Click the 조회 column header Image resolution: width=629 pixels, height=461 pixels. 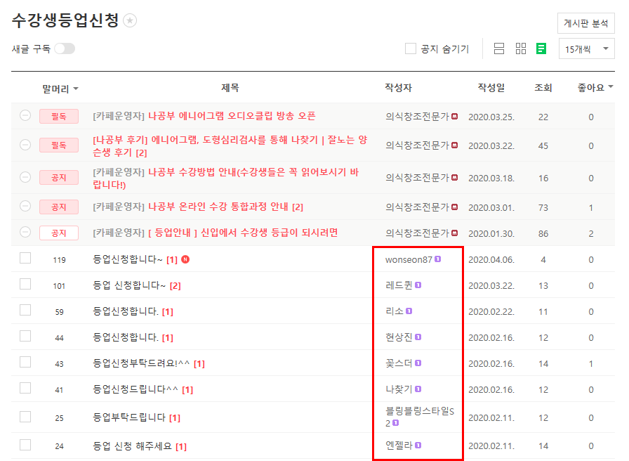pyautogui.click(x=543, y=88)
